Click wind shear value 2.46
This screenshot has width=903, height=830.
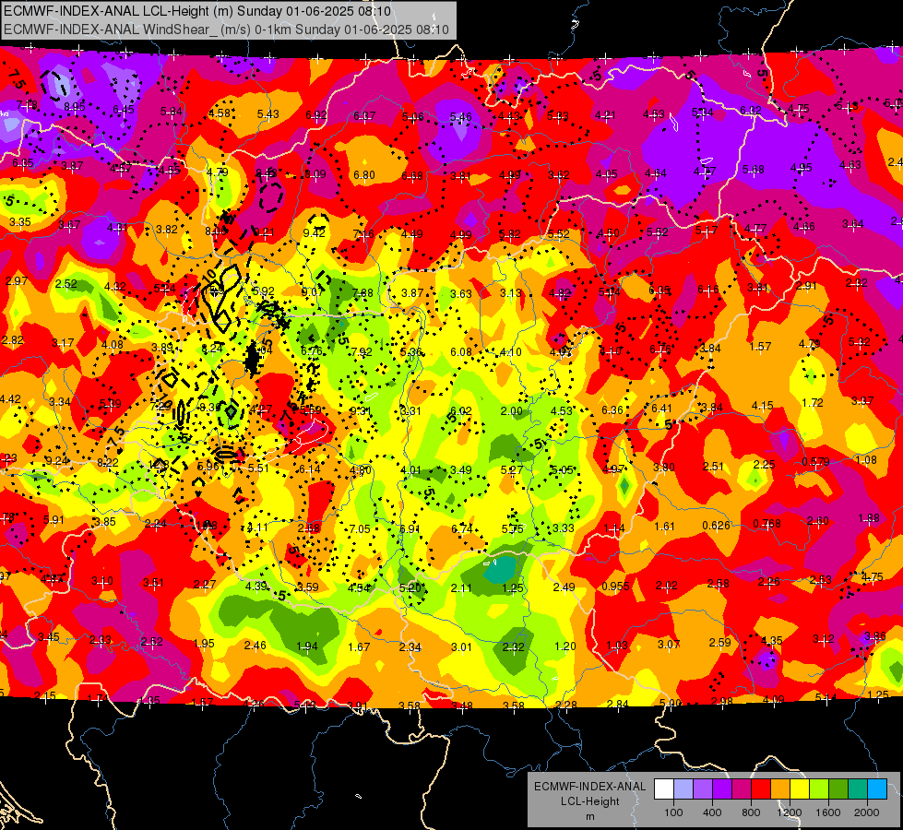[255, 645]
